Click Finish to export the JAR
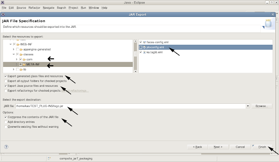Screen dimensions: 279x162 coord(262,147)
